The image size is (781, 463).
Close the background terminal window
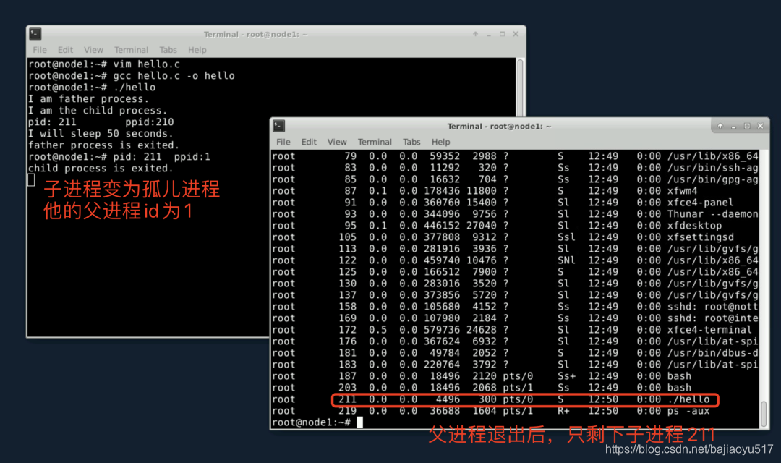[x=516, y=34]
